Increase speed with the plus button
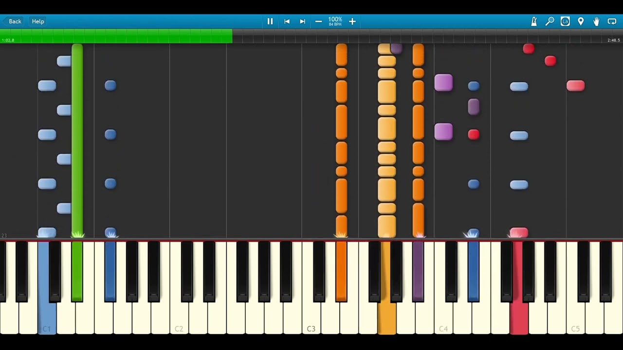This screenshot has height=350, width=623. coord(352,21)
